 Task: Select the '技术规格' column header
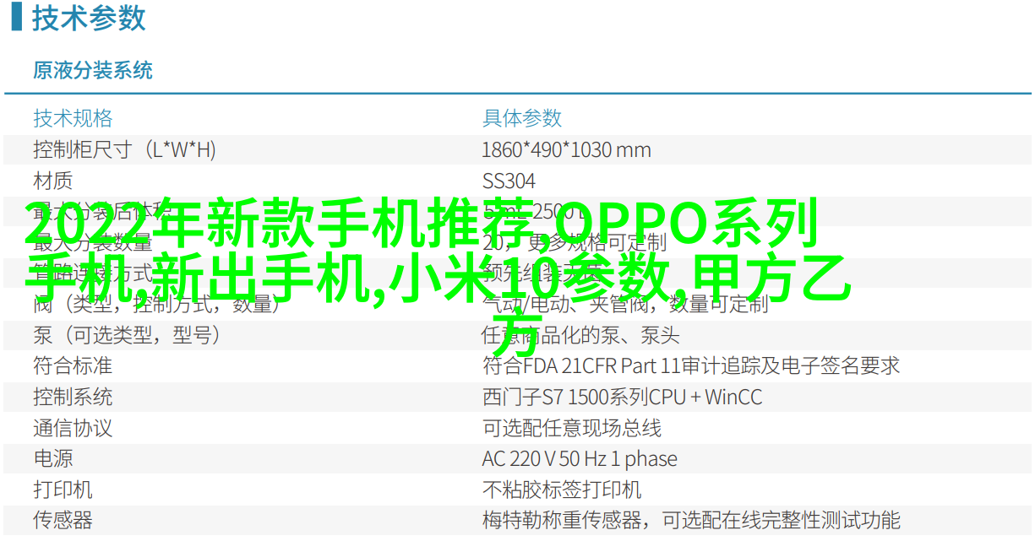pyautogui.click(x=73, y=118)
